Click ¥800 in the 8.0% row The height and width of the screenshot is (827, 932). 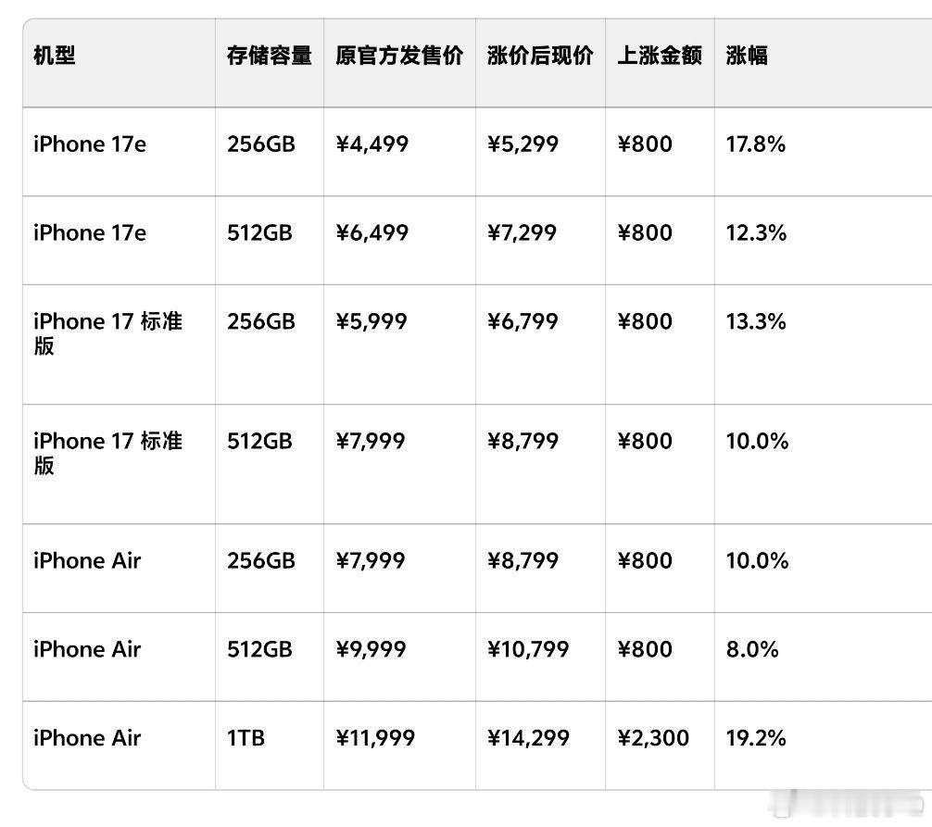point(645,649)
